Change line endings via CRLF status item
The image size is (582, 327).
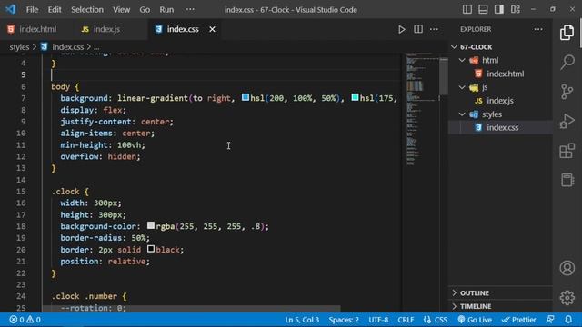click(406, 320)
